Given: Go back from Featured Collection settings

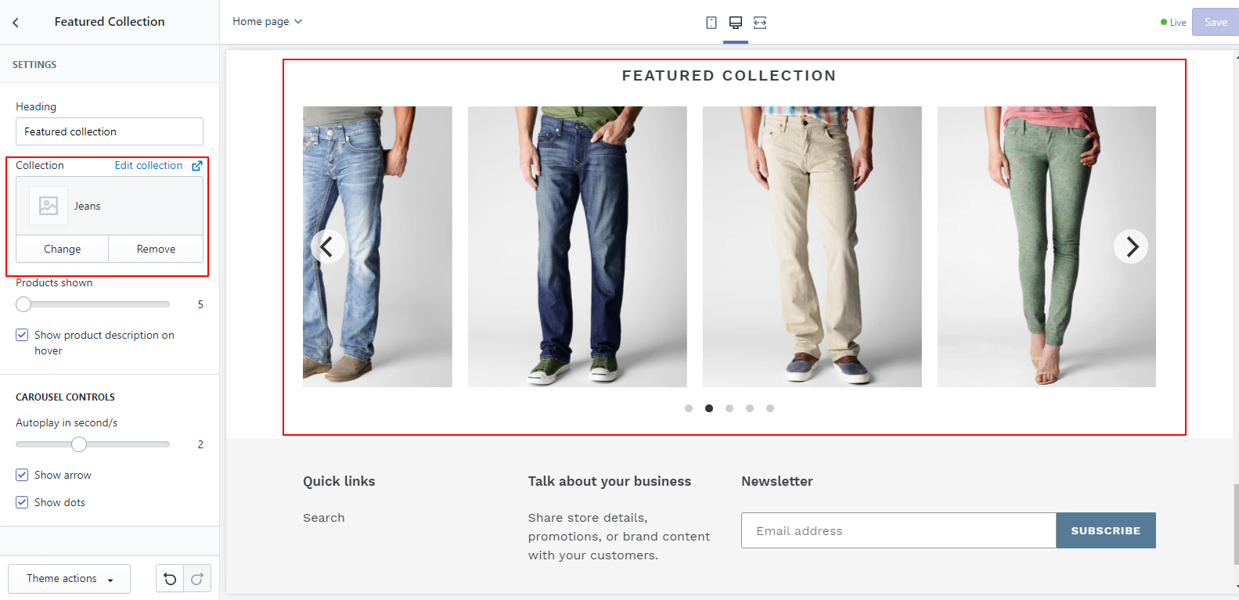Looking at the screenshot, I should pyautogui.click(x=16, y=23).
